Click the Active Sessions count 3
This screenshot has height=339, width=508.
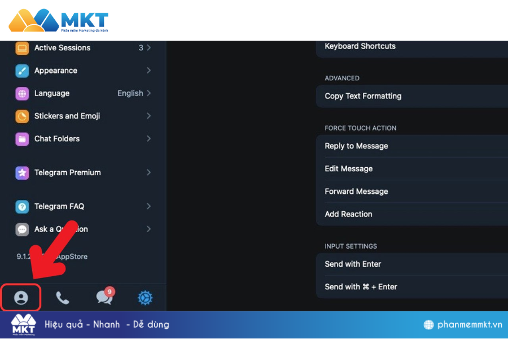(141, 47)
